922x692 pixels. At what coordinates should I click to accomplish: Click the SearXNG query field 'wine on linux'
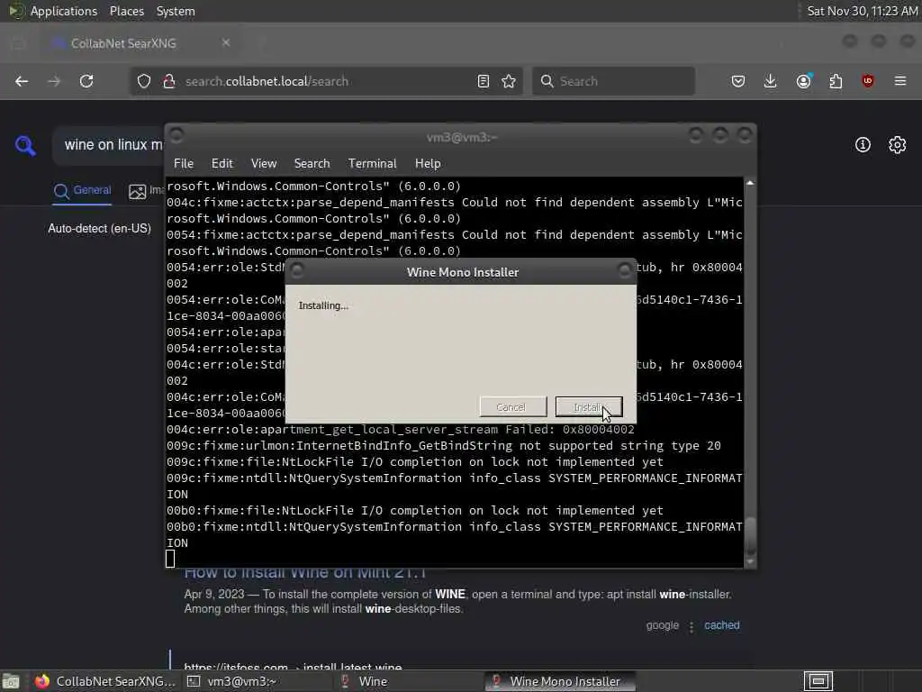(x=113, y=145)
